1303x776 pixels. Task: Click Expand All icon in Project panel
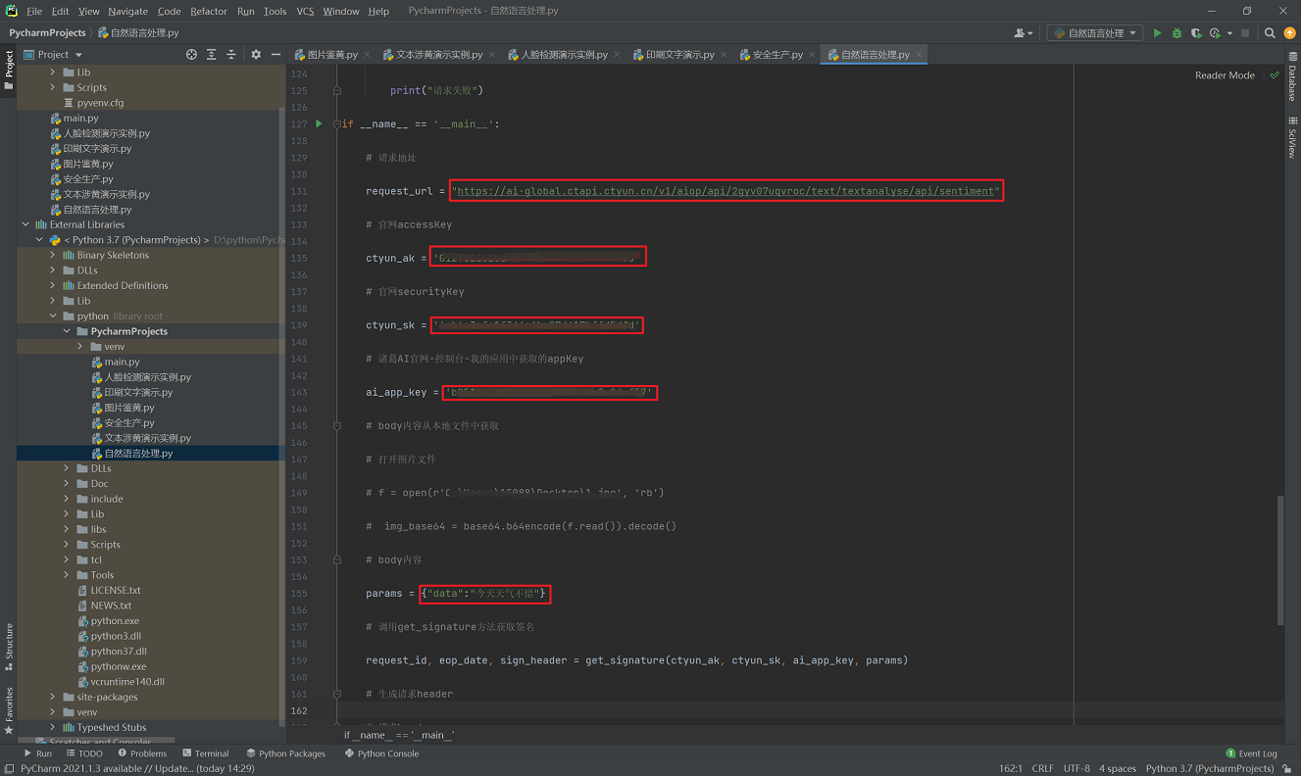point(211,55)
